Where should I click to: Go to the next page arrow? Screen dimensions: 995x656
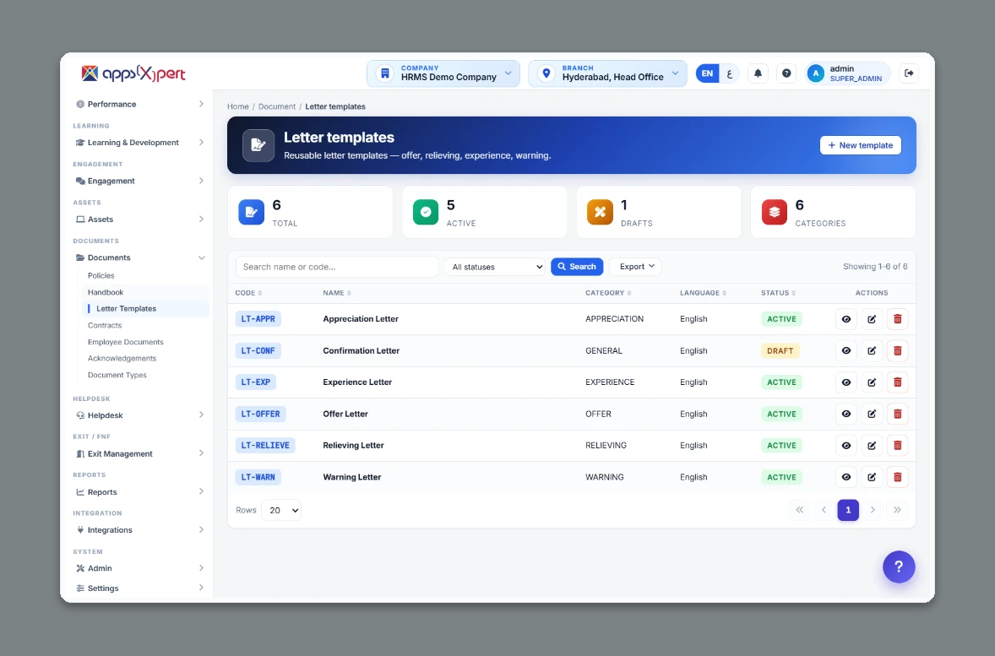click(x=873, y=510)
